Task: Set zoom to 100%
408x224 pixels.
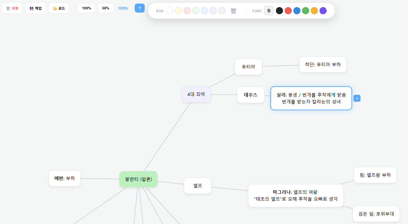Action: (x=87, y=8)
